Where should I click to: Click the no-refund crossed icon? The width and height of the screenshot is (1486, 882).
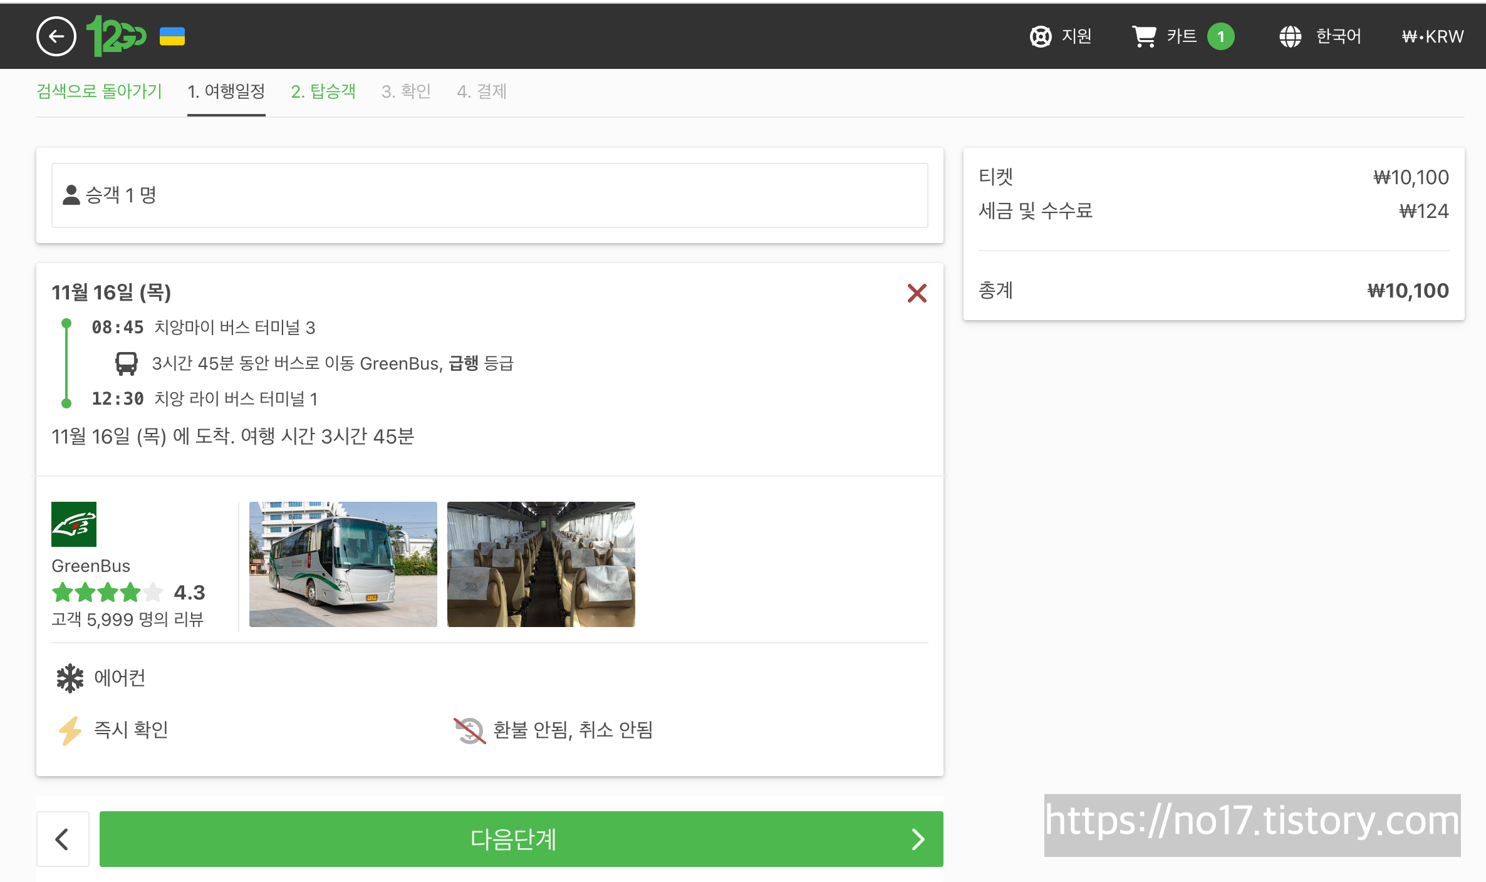(469, 730)
